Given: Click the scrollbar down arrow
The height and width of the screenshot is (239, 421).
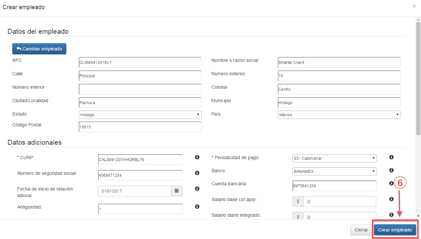Looking at the screenshot, I should 418,216.
